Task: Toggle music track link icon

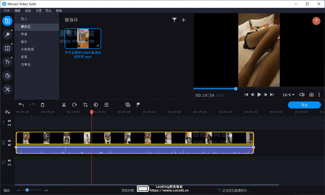Action: pos(9,165)
